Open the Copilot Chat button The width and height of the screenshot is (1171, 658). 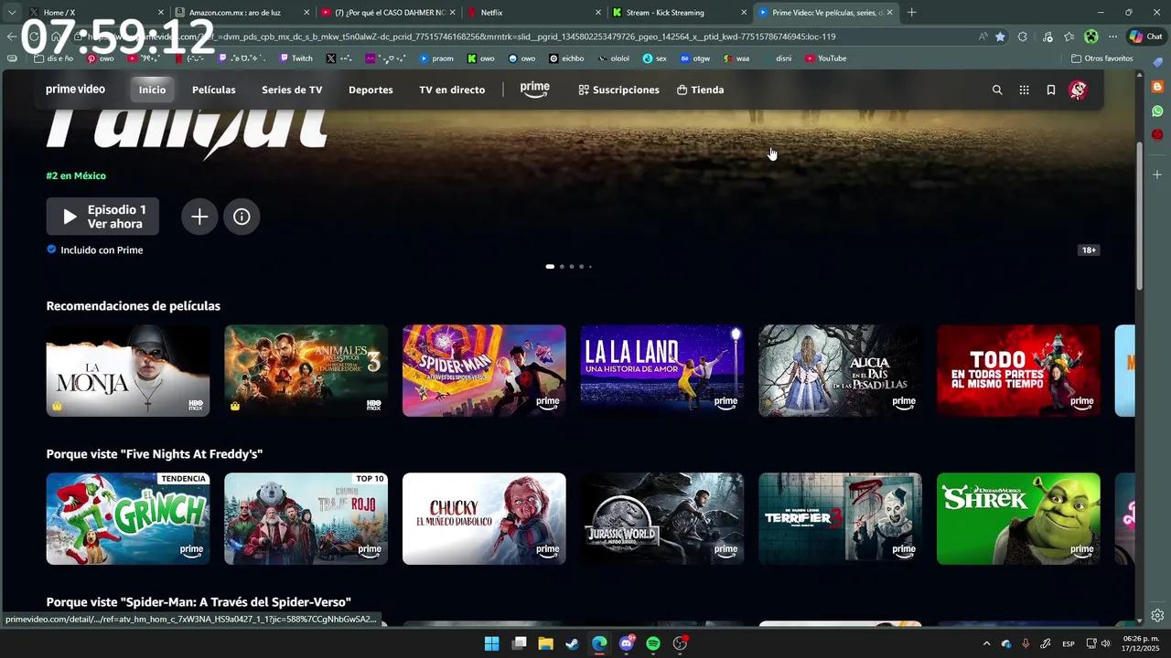coord(1147,37)
